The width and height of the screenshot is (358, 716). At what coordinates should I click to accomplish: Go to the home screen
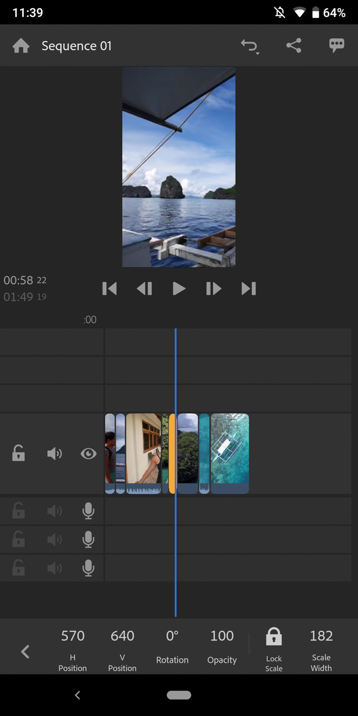(x=21, y=46)
